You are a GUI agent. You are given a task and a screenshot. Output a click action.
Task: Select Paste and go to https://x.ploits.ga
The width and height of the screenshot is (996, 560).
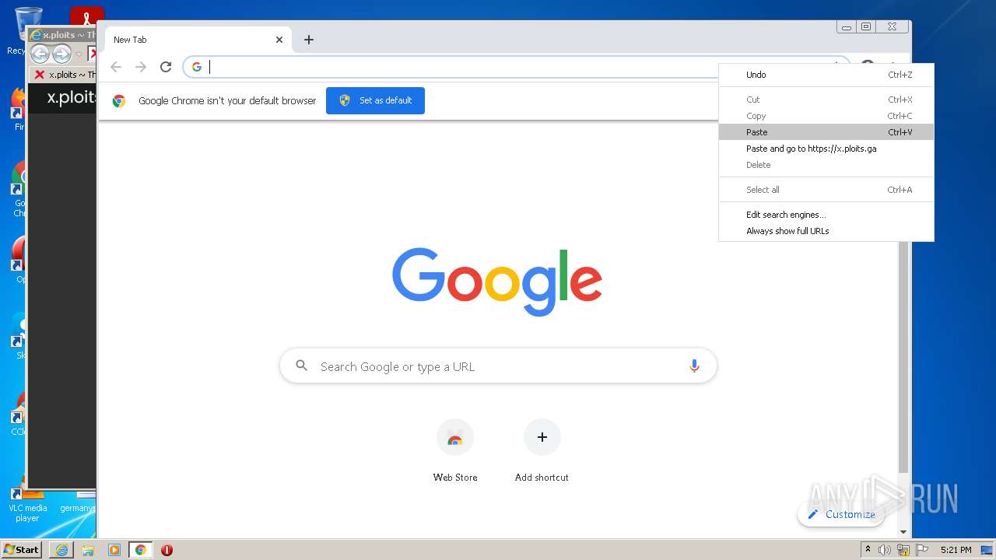826,149
